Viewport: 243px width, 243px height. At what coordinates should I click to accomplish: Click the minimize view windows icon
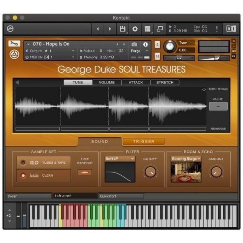click(160, 29)
